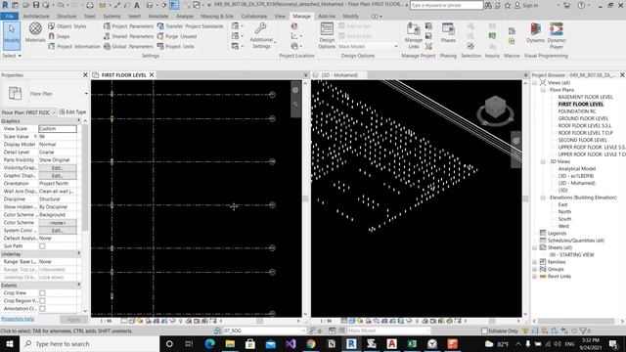Image resolution: width=626 pixels, height=352 pixels.
Task: Click Visibility/Graphics Edit button
Action: (x=58, y=168)
